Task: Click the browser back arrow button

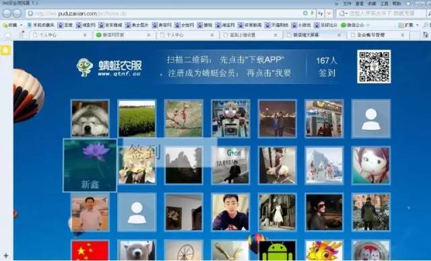Action: [x=7, y=13]
